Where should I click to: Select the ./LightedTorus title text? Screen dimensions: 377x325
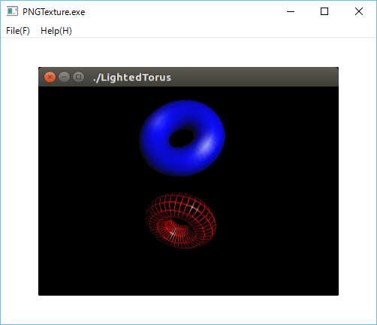pyautogui.click(x=132, y=77)
